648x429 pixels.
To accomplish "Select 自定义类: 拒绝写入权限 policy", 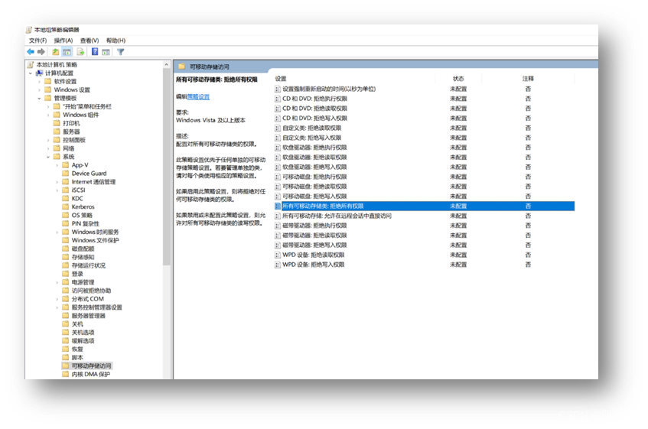I will (425, 138).
